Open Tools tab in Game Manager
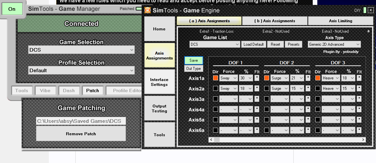The height and width of the screenshot is (163, 376). (x=22, y=90)
